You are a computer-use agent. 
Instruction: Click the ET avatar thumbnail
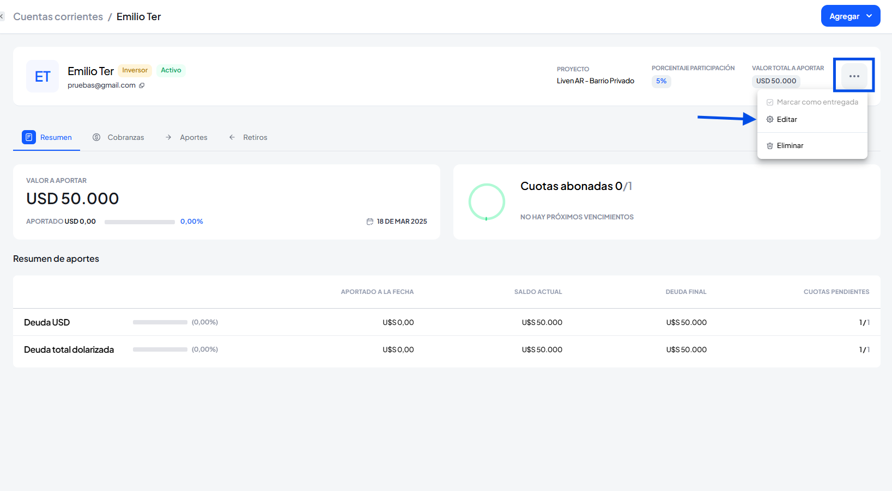(43, 76)
